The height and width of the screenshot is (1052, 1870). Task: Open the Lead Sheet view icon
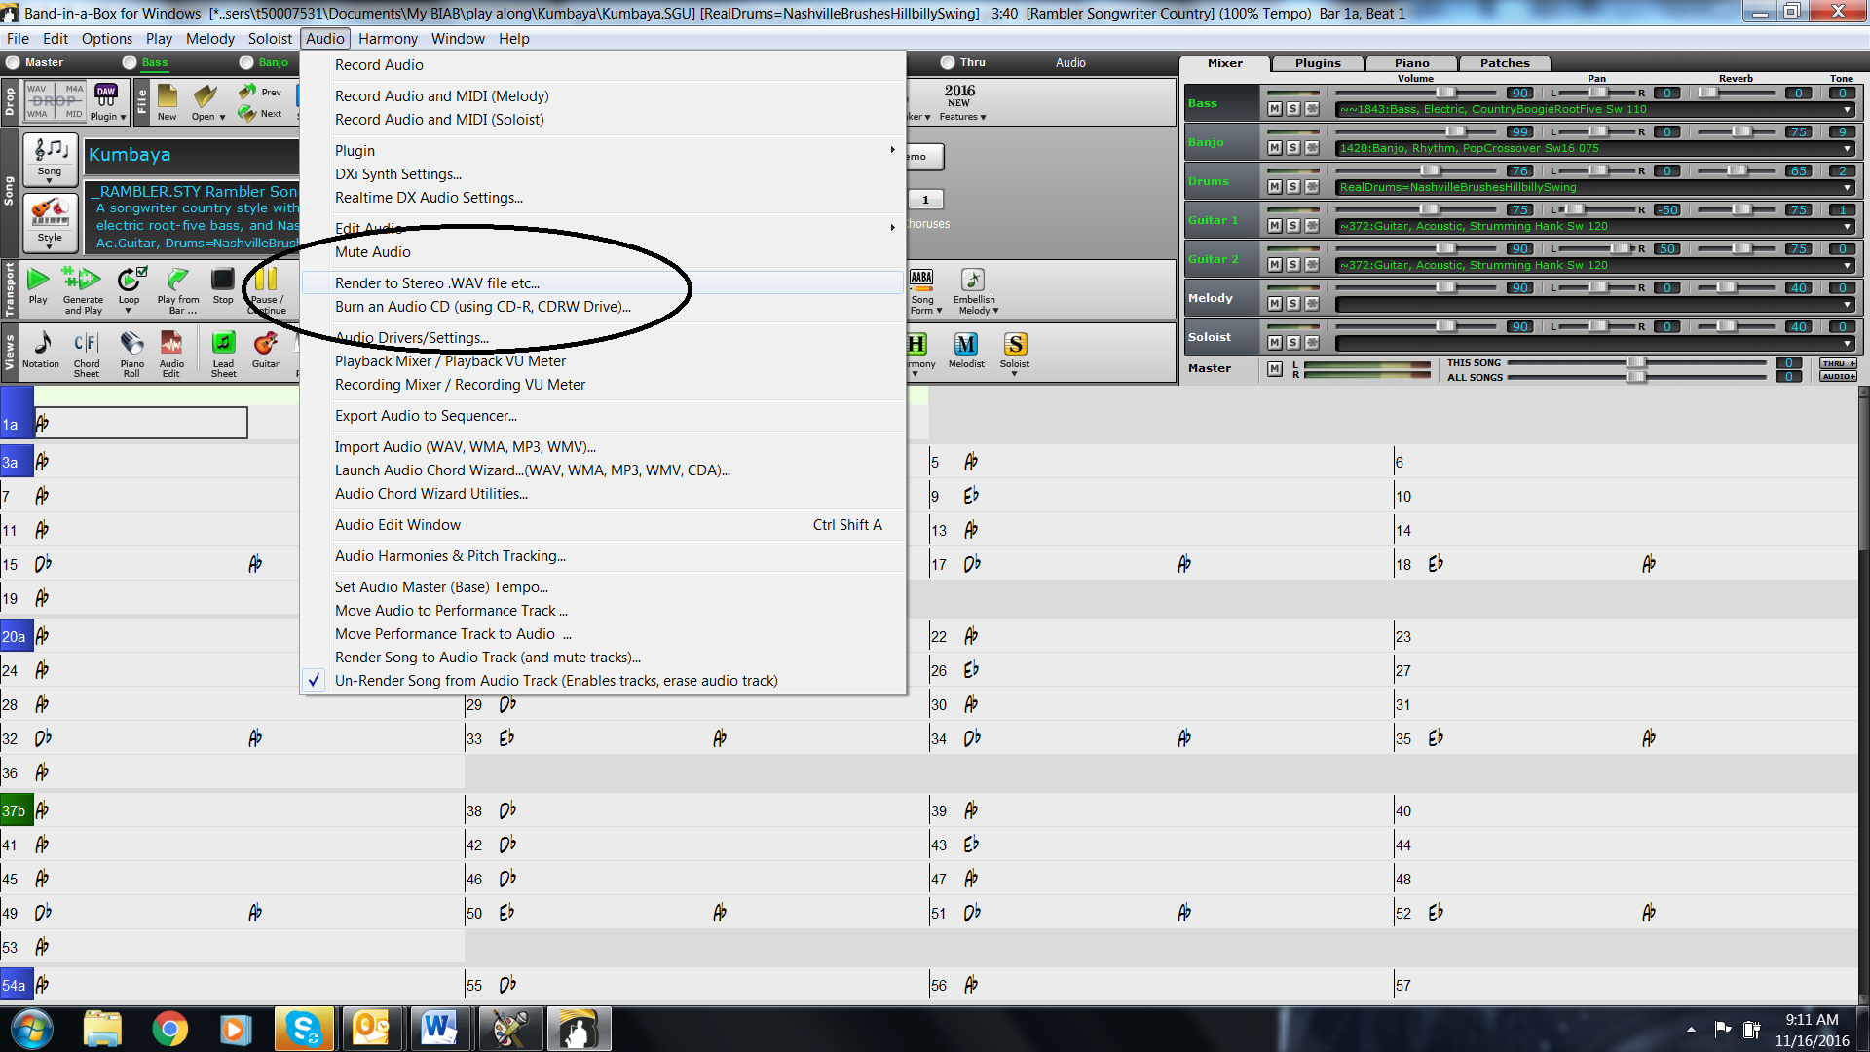(x=224, y=344)
